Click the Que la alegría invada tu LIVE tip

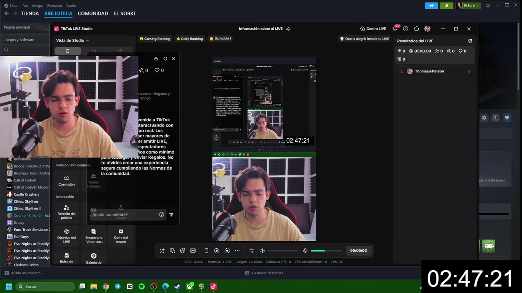365,39
